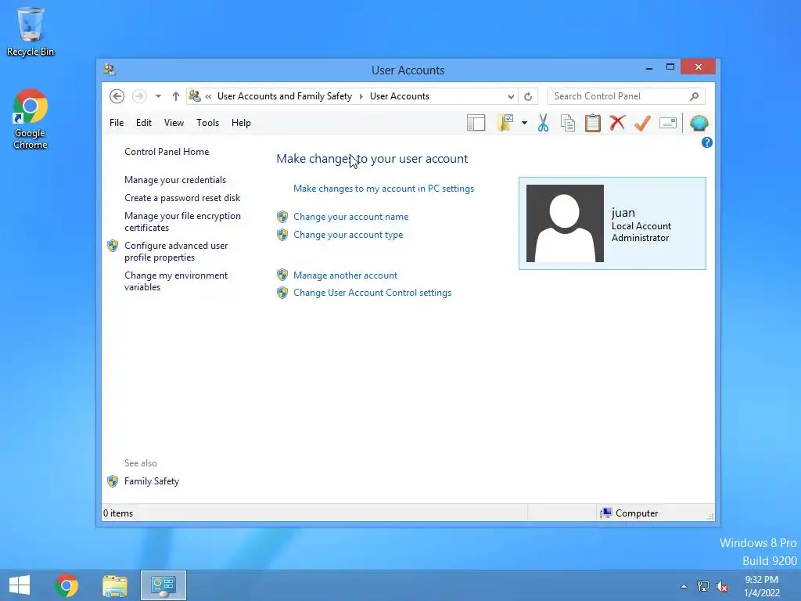801x601 pixels.
Task: Open the Windows Start button
Action: pos(20,585)
